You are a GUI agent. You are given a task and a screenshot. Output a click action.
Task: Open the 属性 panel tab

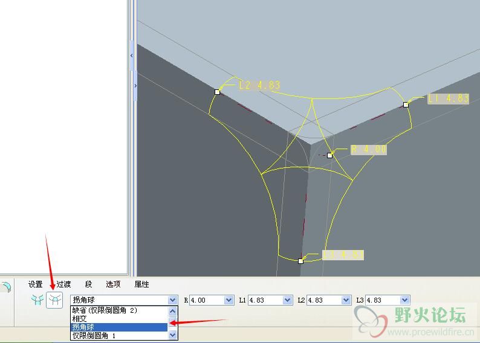click(141, 284)
